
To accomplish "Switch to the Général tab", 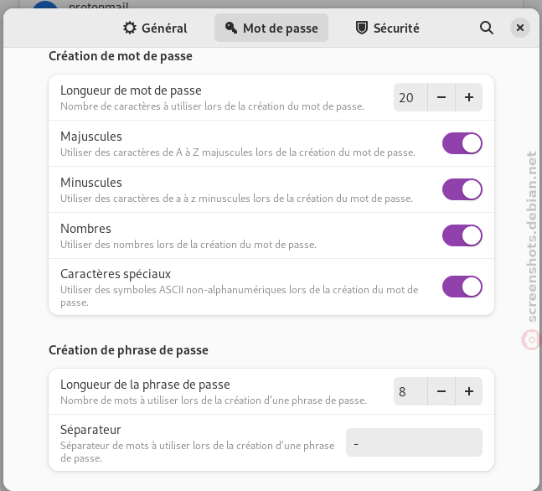I will [156, 28].
